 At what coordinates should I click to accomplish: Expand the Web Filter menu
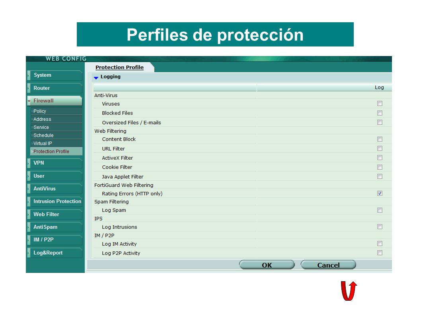click(55, 215)
